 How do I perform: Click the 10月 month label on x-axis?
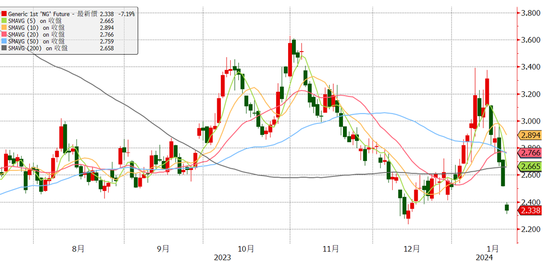246,249
